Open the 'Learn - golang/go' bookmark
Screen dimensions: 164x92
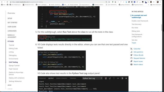tap(42, 5)
